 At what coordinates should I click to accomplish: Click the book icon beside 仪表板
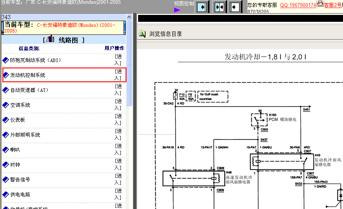click(x=5, y=120)
